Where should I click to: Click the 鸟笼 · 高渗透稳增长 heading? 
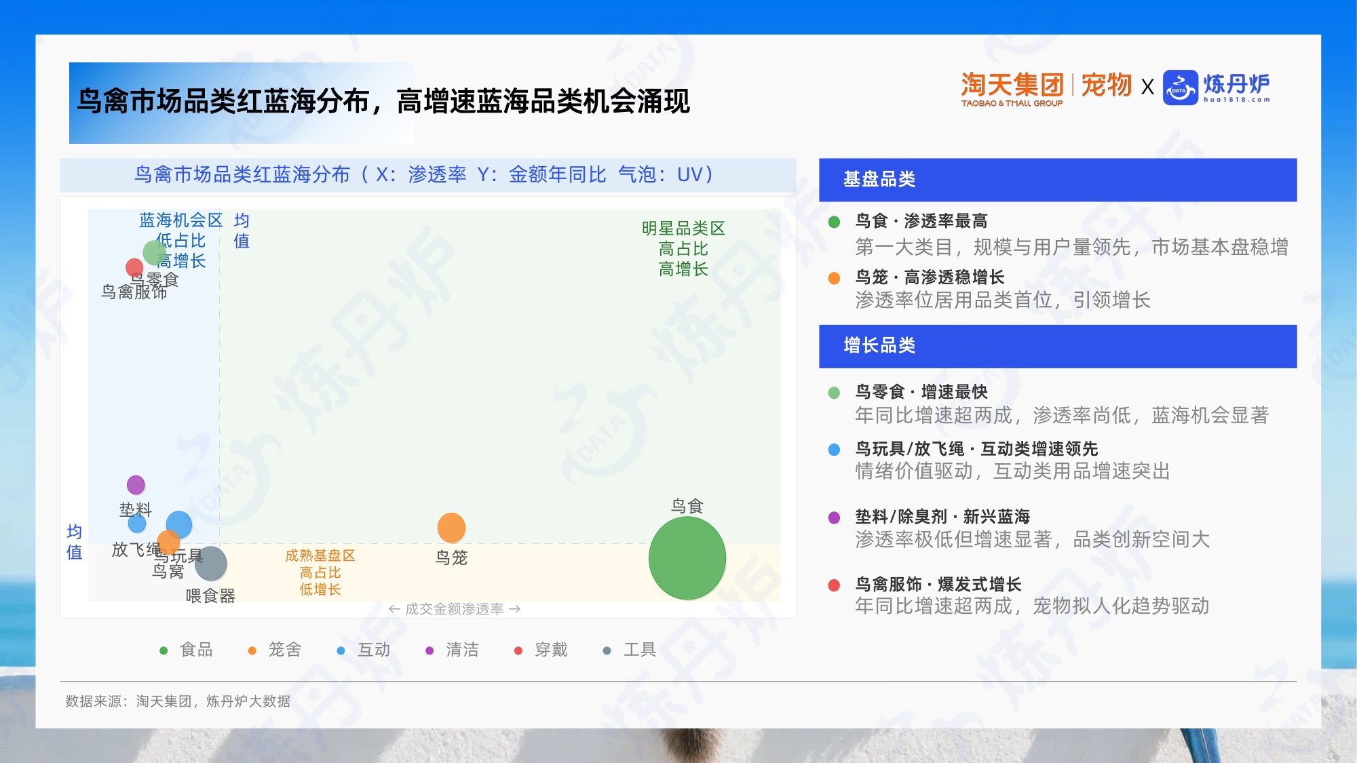pyautogui.click(x=930, y=277)
